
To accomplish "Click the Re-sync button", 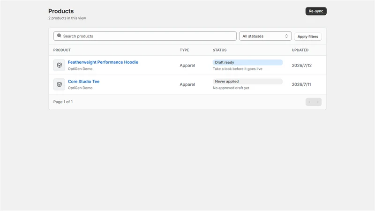I will tap(316, 11).
